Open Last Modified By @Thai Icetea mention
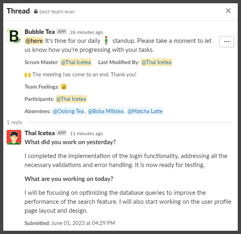 pos(156,62)
